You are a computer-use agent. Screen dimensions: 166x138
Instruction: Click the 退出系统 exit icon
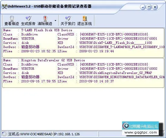coord(85,18)
